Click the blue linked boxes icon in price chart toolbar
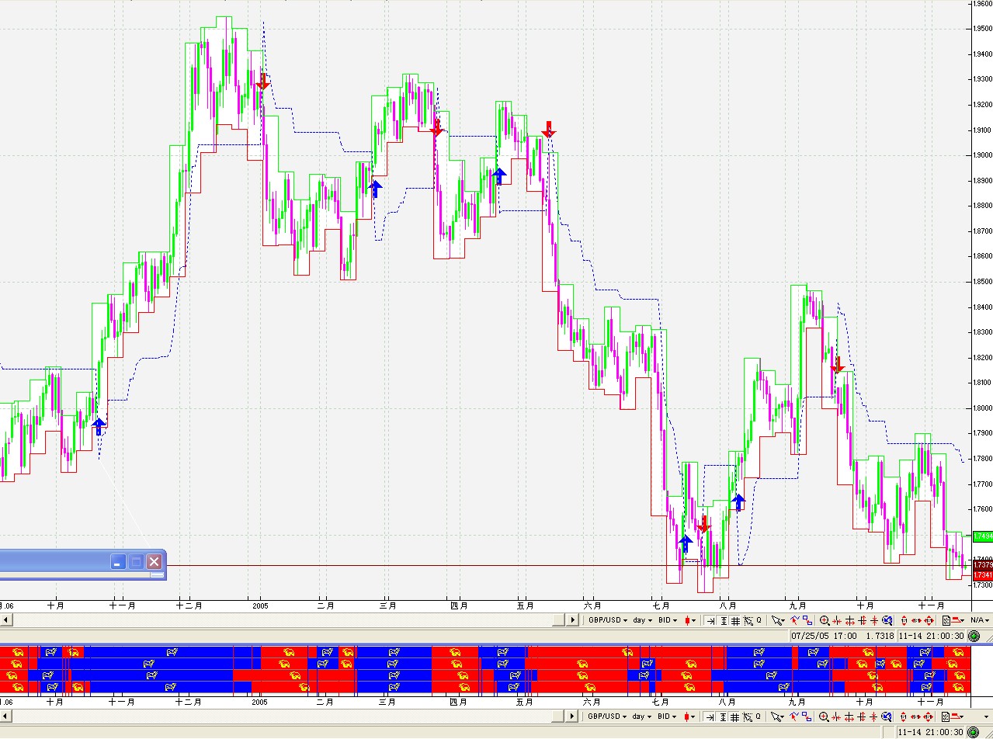The image size is (993, 739). tap(807, 620)
